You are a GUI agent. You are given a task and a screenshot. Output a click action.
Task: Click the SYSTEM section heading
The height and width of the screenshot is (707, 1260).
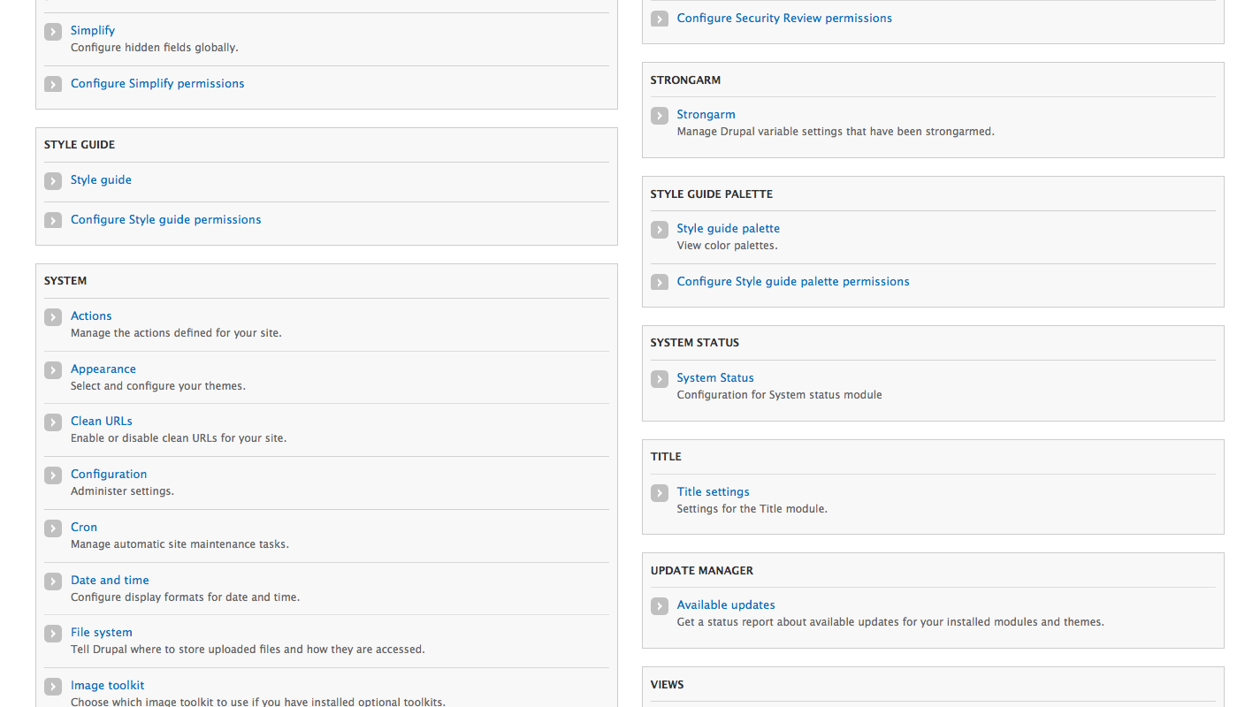tap(65, 281)
